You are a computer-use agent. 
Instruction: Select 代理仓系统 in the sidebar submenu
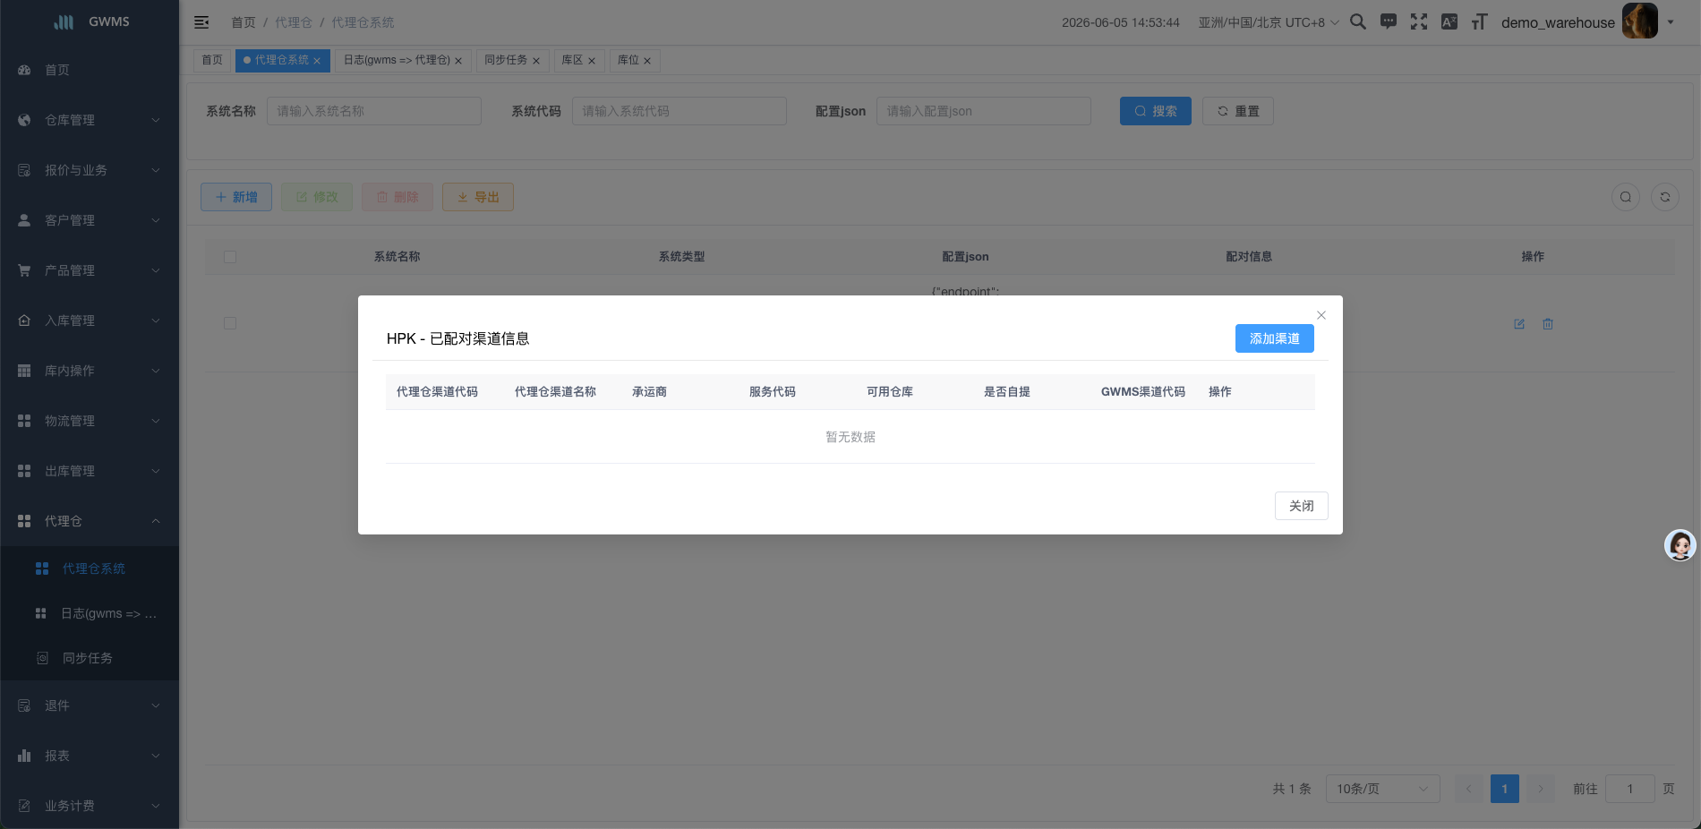pyautogui.click(x=90, y=568)
